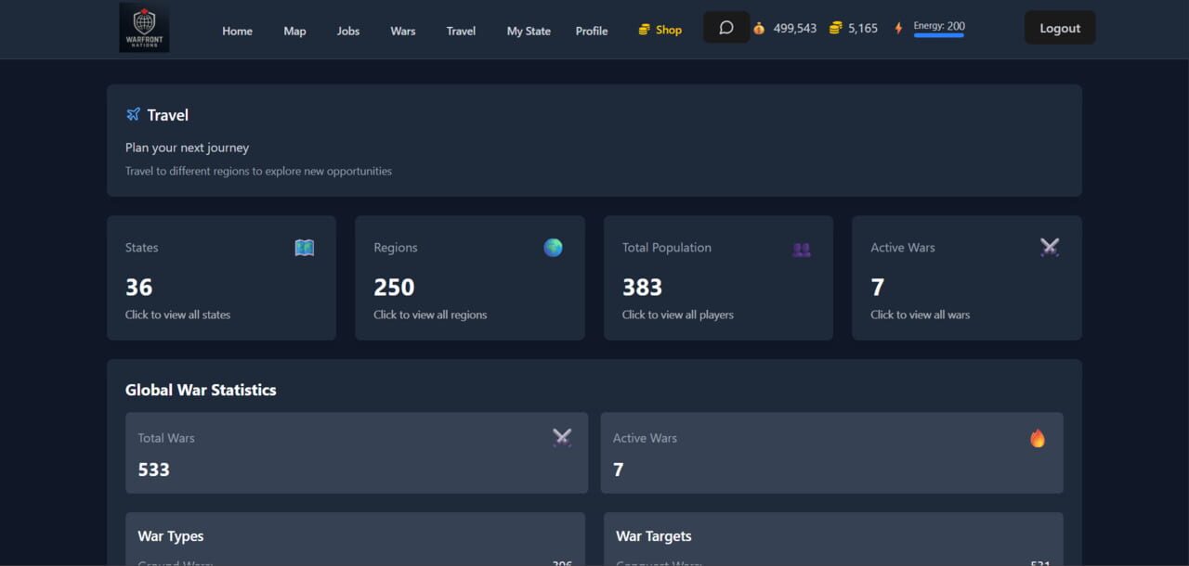Open the My State page
The image size is (1189, 566).
528,31
